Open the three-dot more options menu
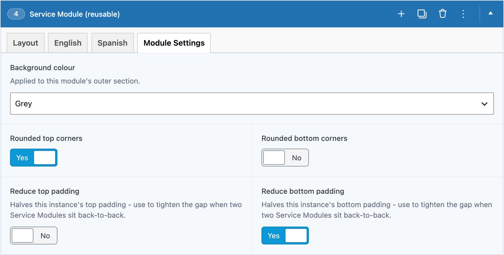This screenshot has height=255, width=504. [463, 14]
